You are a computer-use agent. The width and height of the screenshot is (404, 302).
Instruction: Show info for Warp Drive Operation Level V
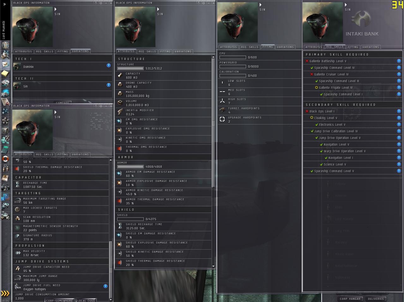399,151
